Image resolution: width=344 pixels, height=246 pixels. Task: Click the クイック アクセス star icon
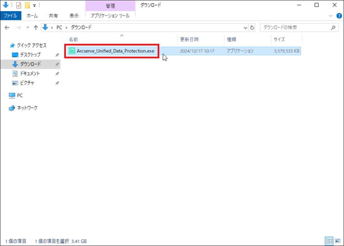[12, 46]
